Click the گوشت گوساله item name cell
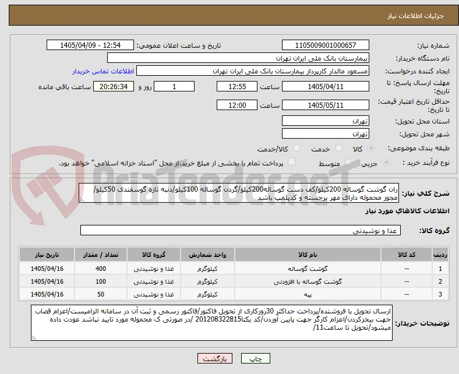459x374 pixels. point(308,269)
